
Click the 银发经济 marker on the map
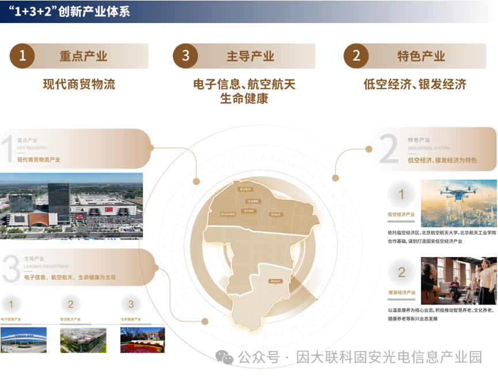pyautogui.click(x=275, y=281)
